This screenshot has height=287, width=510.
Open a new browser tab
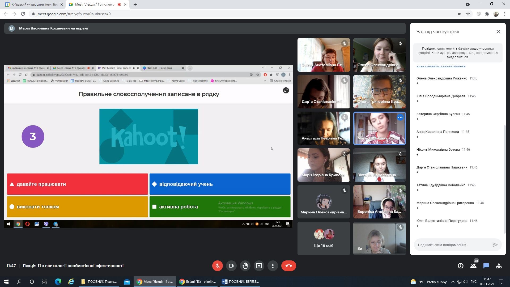pos(135,5)
